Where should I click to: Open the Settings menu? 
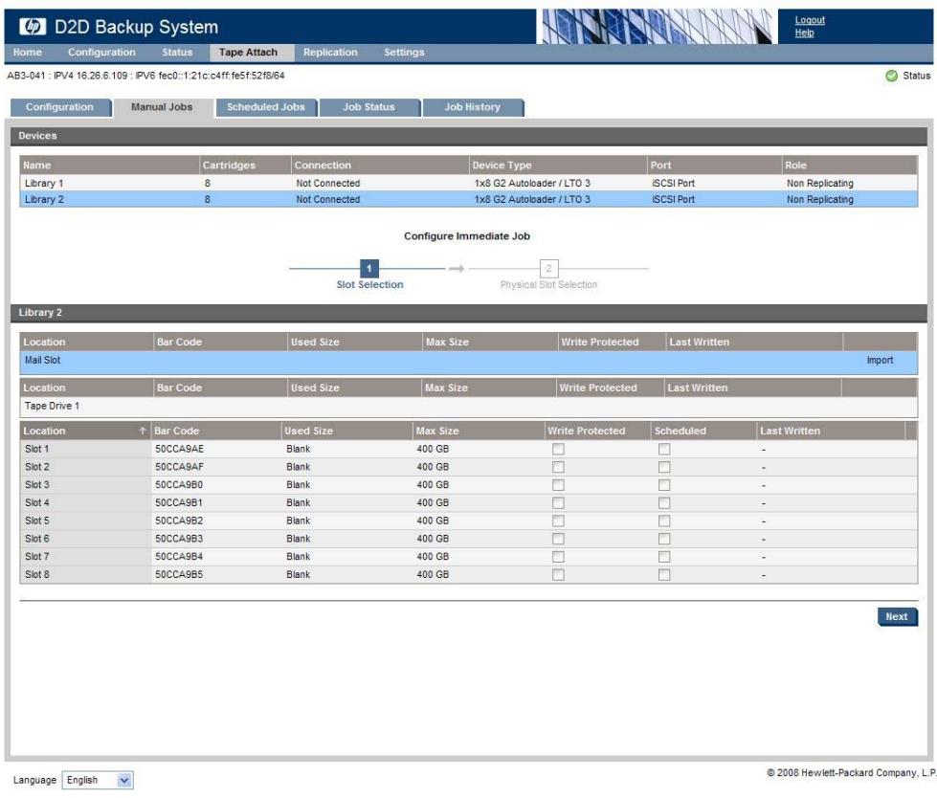404,52
